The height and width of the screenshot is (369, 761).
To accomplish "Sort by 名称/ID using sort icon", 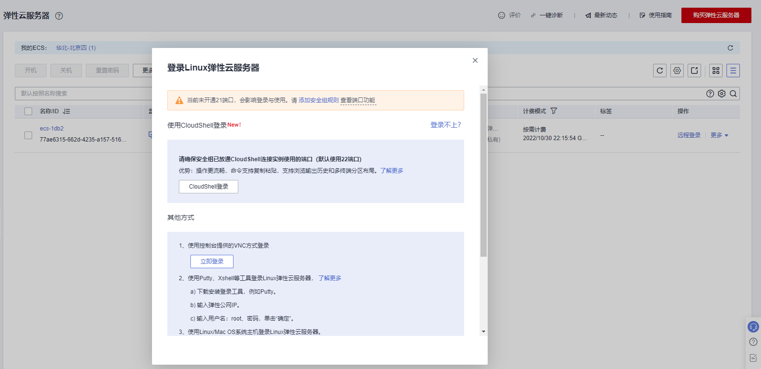I will point(67,111).
